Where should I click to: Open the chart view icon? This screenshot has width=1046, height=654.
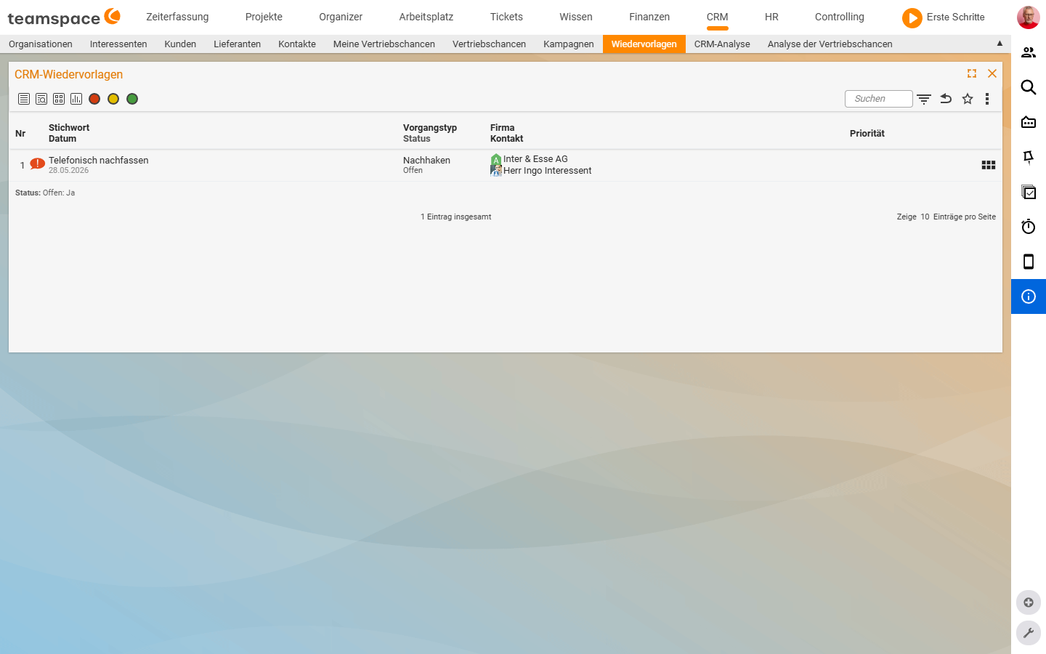coord(76,99)
